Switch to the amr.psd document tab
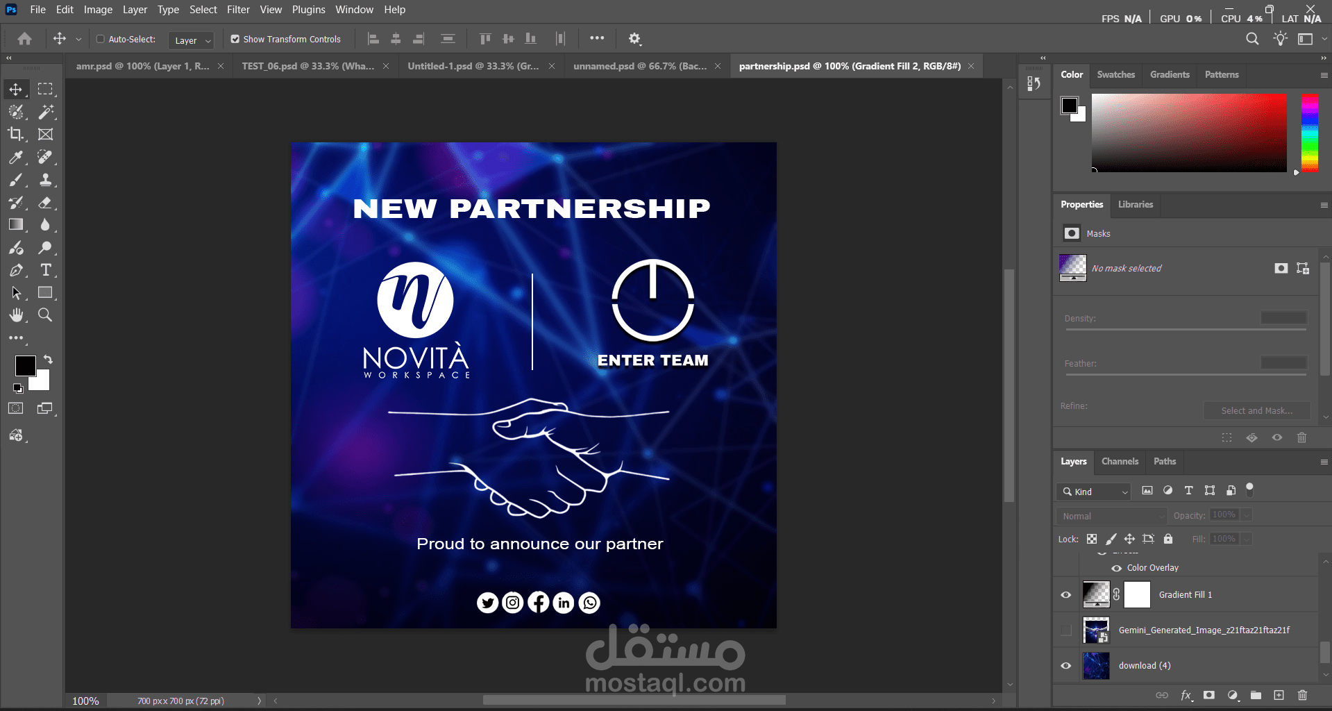The height and width of the screenshot is (711, 1332). [x=143, y=66]
